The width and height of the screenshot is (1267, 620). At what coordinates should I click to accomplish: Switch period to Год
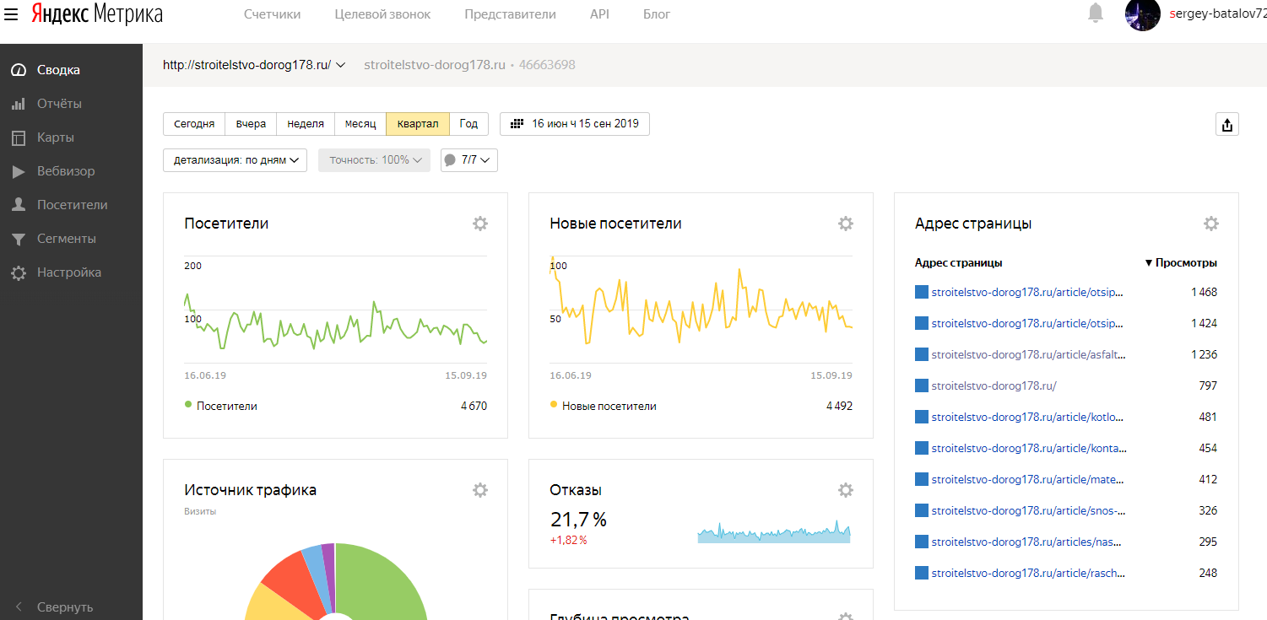click(x=468, y=124)
